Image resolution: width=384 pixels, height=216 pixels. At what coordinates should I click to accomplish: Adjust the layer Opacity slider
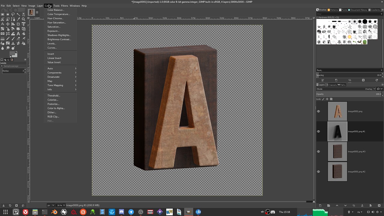tap(349, 94)
